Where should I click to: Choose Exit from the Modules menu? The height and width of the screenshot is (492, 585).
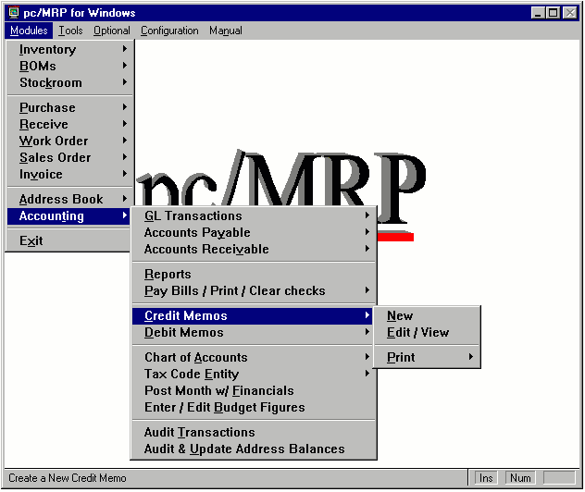(x=69, y=240)
